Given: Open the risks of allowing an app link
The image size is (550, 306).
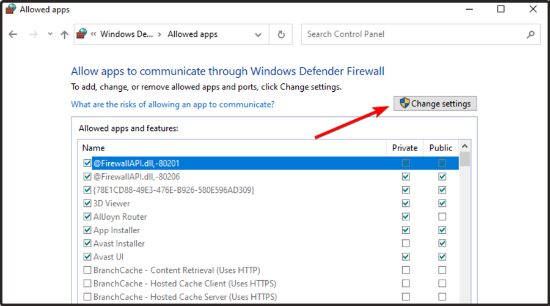Looking at the screenshot, I should tap(173, 104).
